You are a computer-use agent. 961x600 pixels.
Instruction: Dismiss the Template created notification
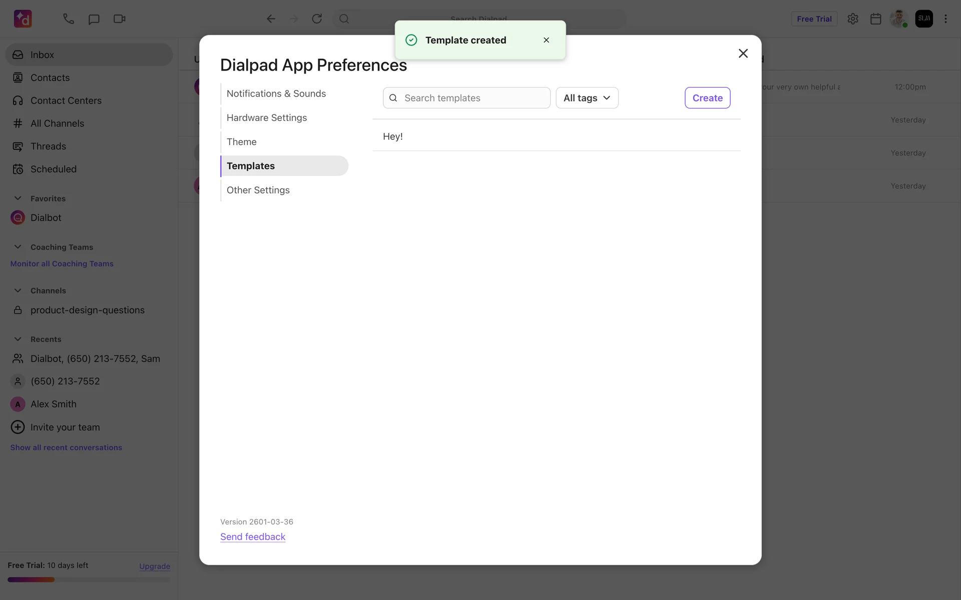coord(546,40)
